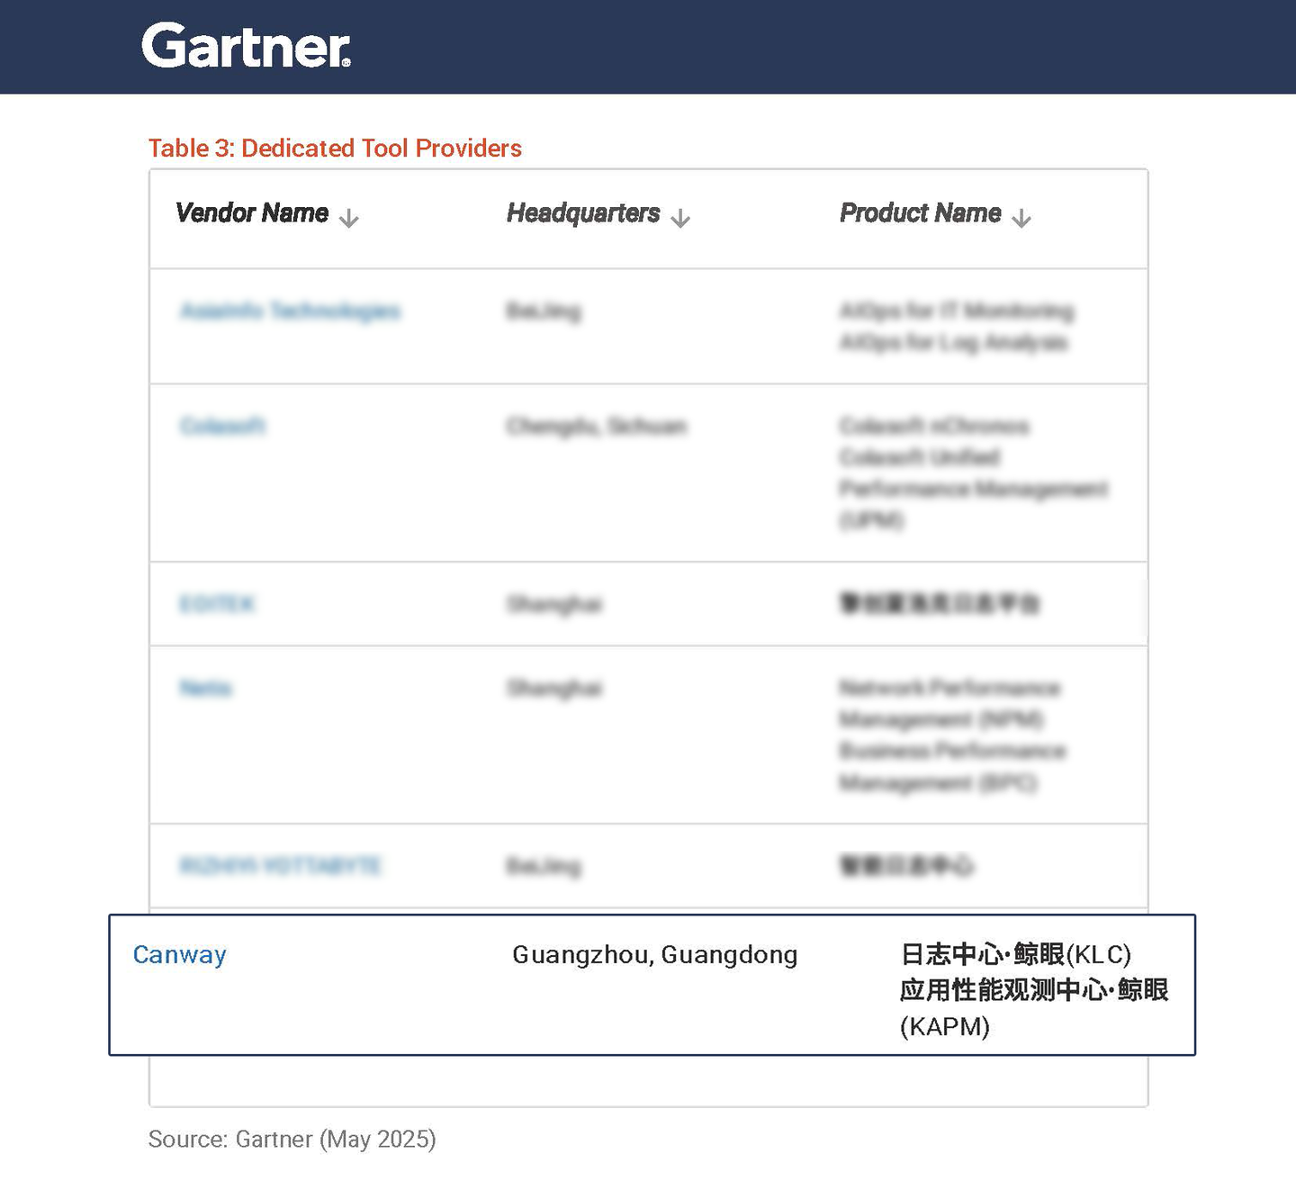1296x1181 pixels.
Task: Select the Guangzhou, Guangdong headquarters cell
Action: click(655, 954)
